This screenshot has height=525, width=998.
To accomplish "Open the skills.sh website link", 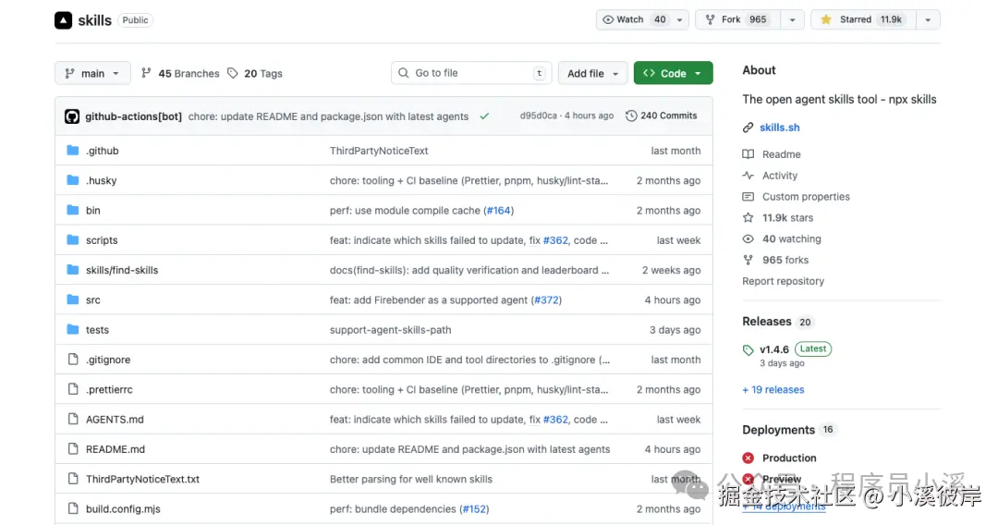I will (x=780, y=128).
